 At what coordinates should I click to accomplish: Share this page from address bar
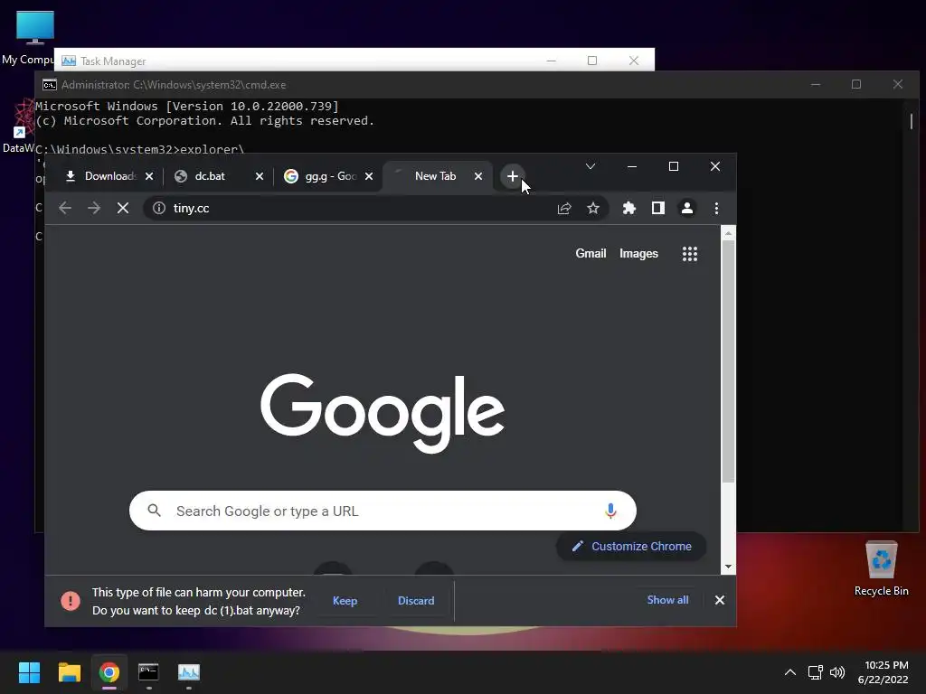(x=564, y=209)
